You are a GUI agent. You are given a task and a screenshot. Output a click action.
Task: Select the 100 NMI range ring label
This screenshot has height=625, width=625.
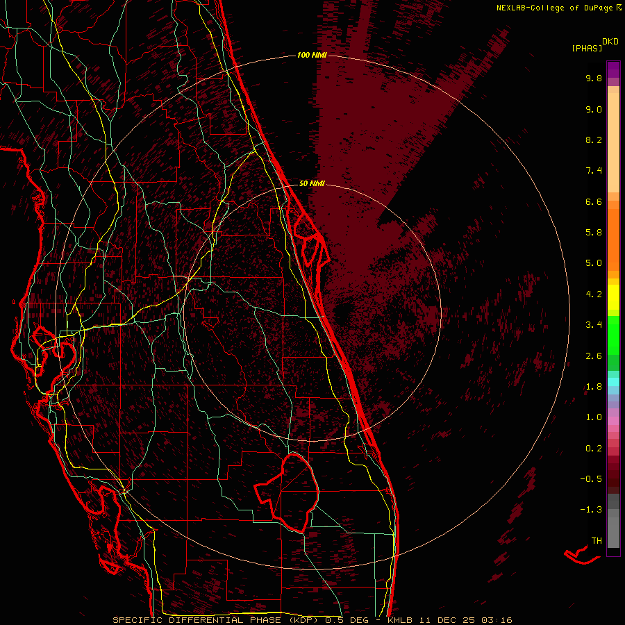312,55
